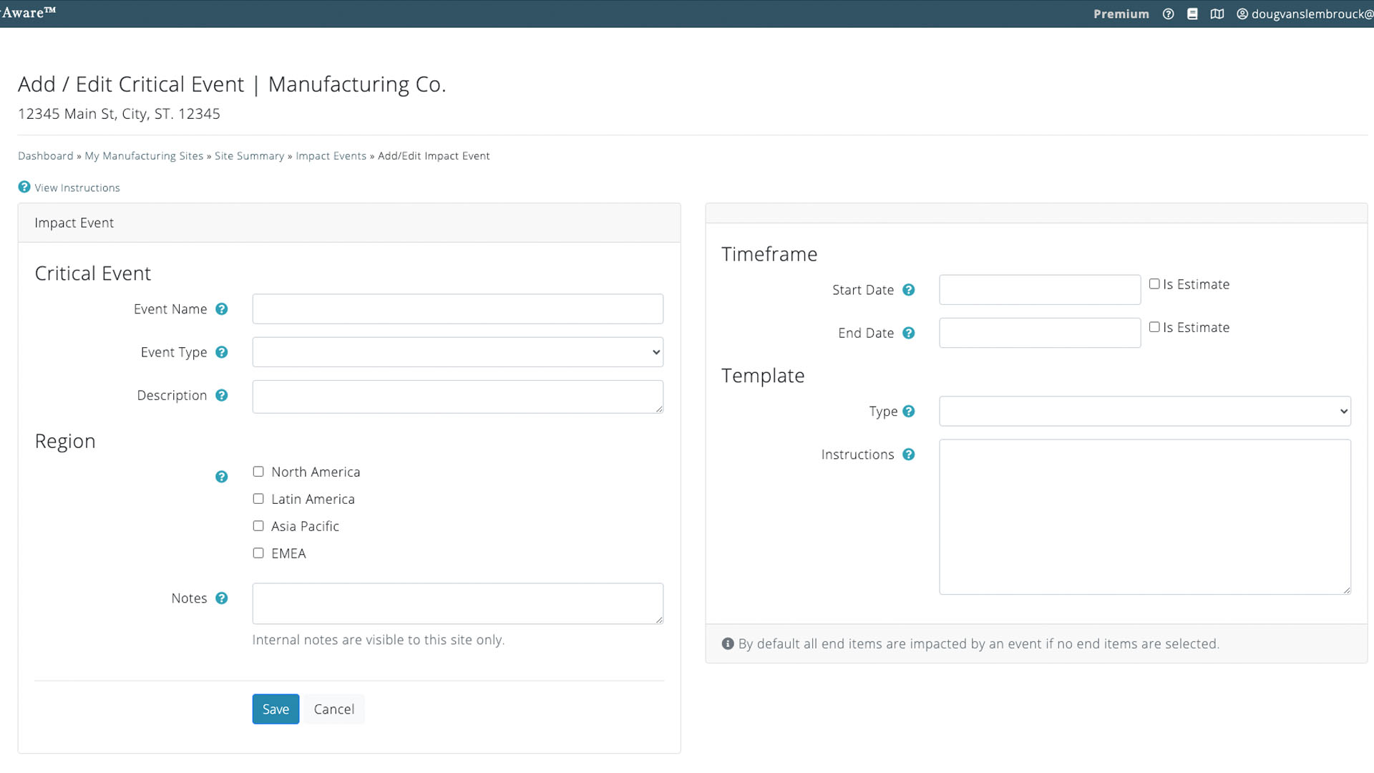Click the help icon beside Event Type
Viewport: 1374px width, 773px height.
222,352
